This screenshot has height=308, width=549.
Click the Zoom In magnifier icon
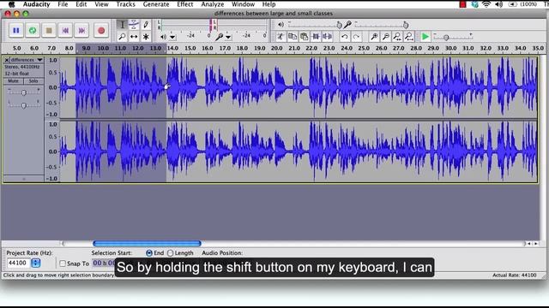point(374,36)
